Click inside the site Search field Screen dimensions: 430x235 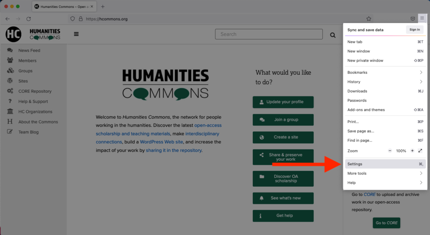(269, 34)
